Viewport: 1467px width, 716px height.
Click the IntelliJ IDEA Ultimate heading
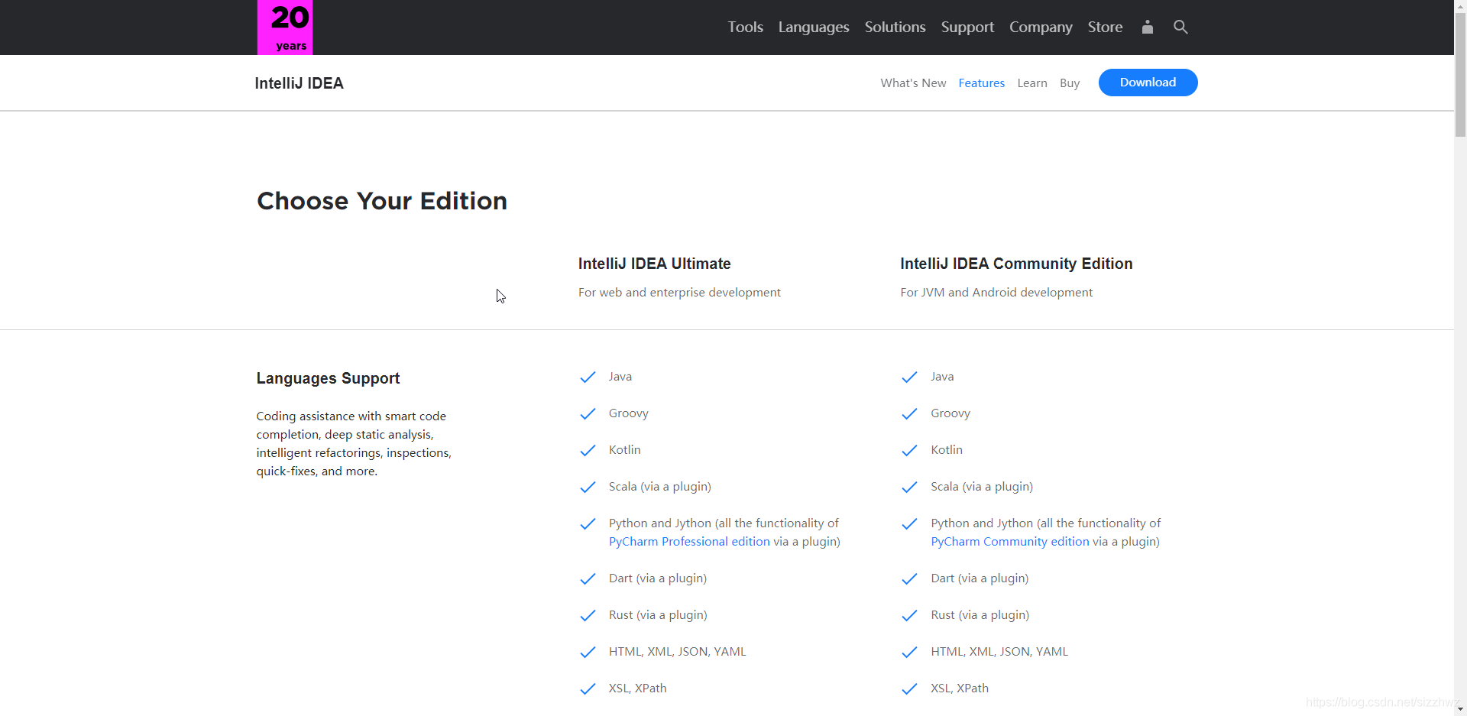pyautogui.click(x=654, y=264)
